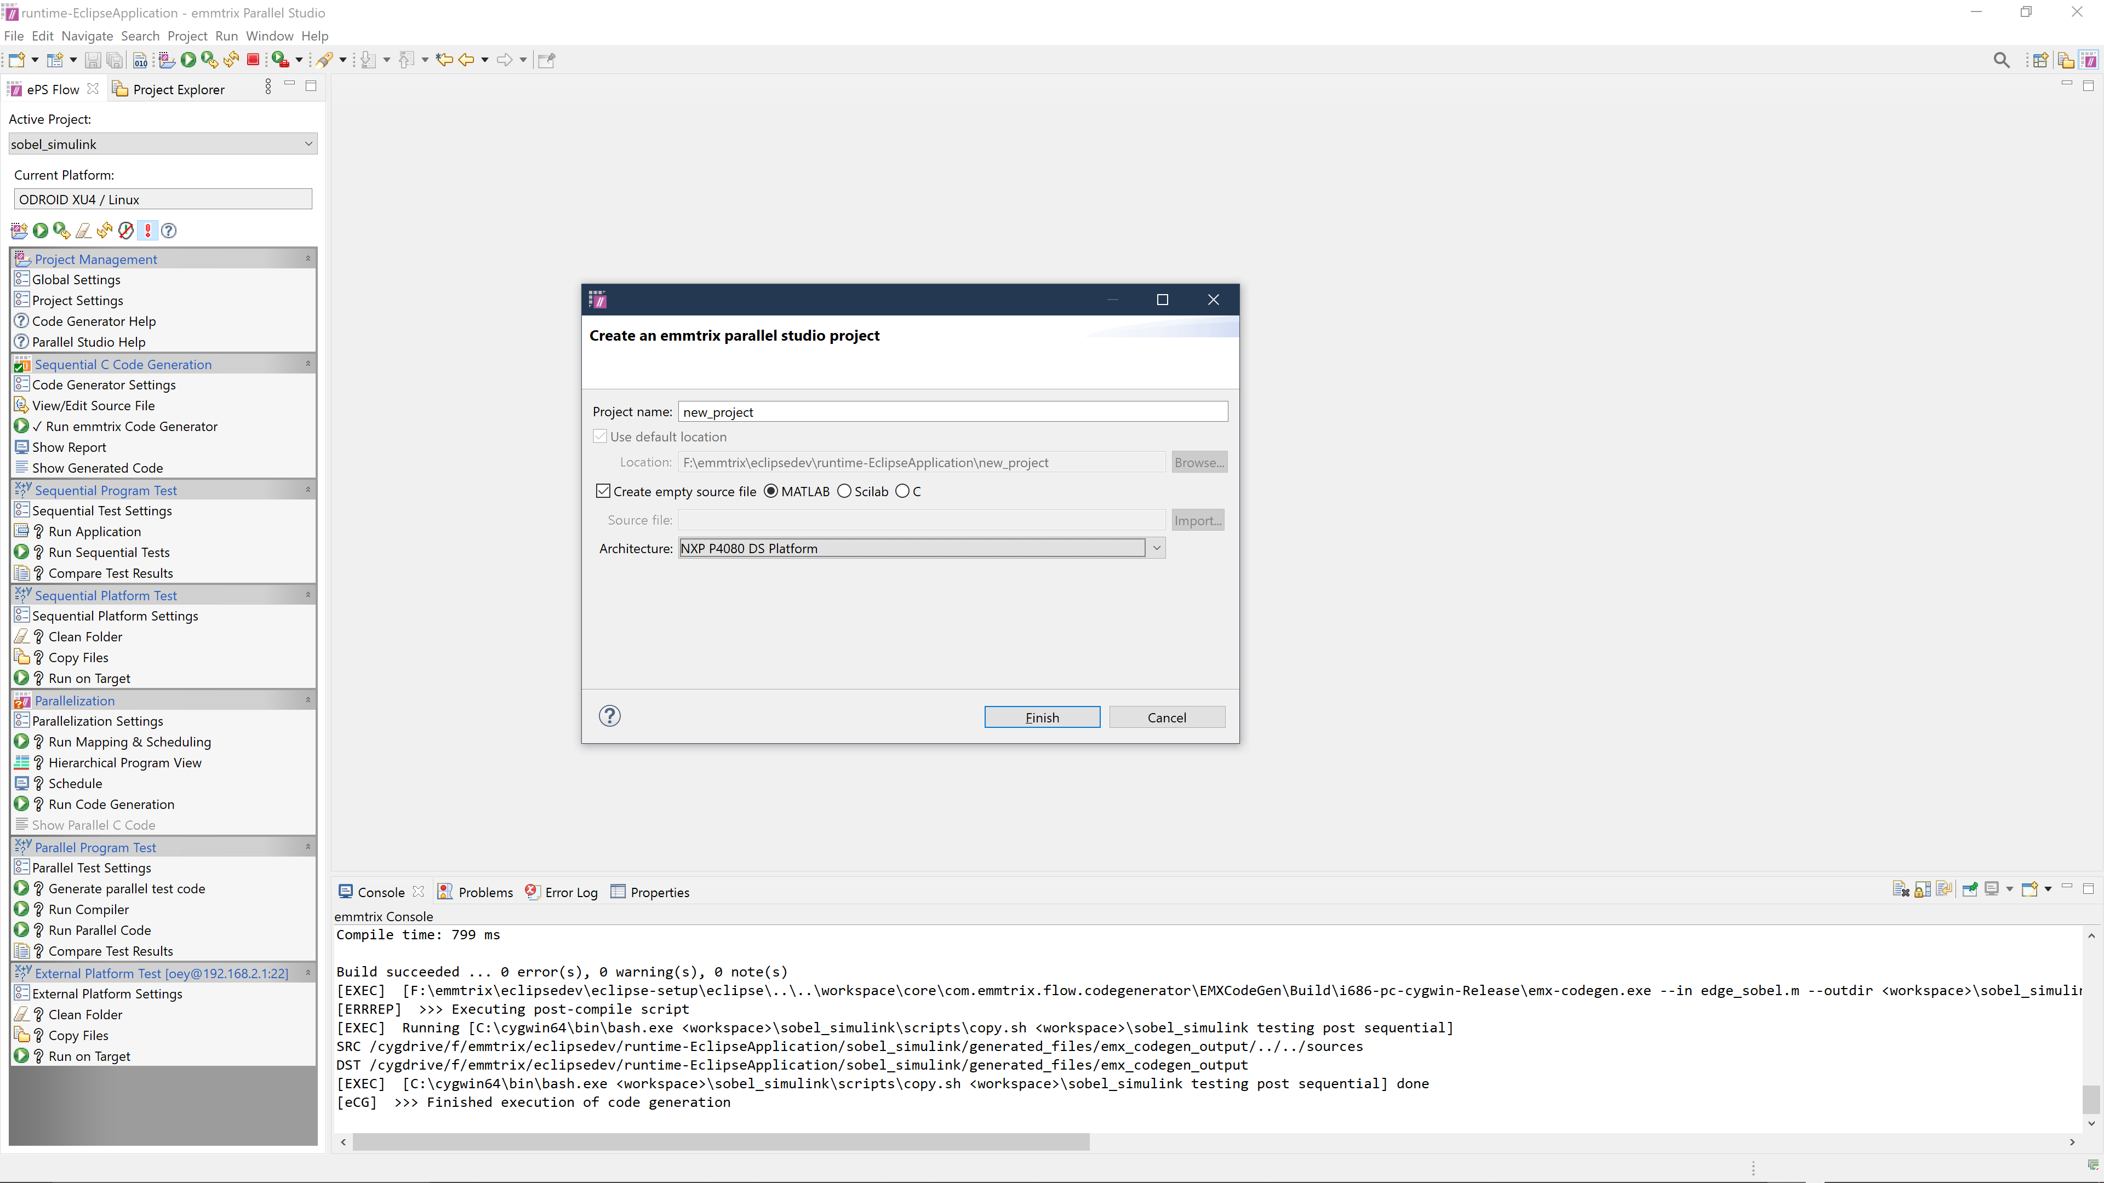
Task: Click the ePS Flow new project folder icon
Action: 19,231
